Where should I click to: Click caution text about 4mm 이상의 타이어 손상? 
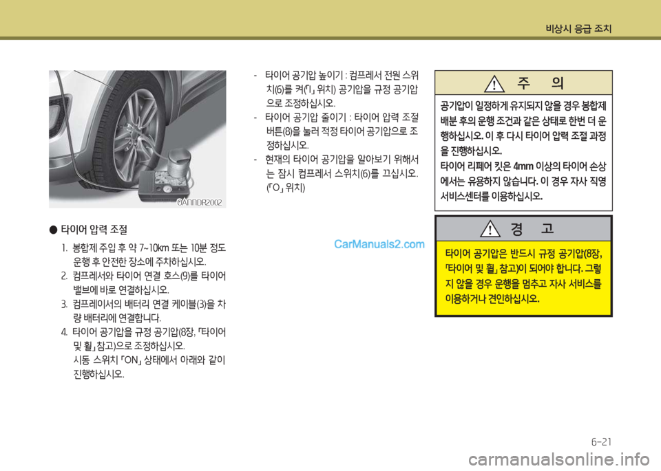(523, 181)
